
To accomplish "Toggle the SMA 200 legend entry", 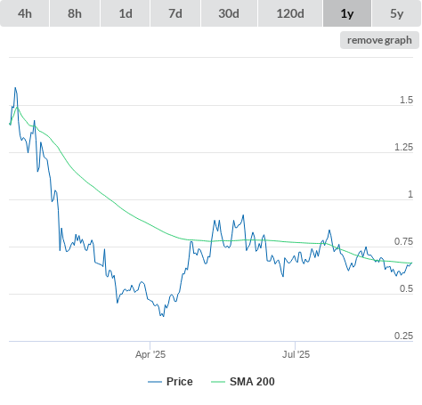I will point(243,382).
